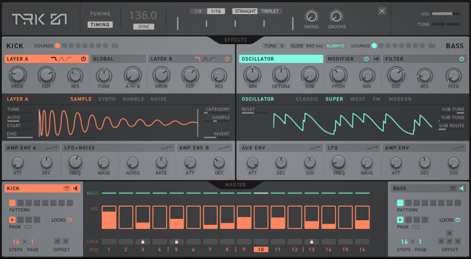The image size is (471, 259).
Task: Open the Kick sounds folder browser
Action: point(115,46)
